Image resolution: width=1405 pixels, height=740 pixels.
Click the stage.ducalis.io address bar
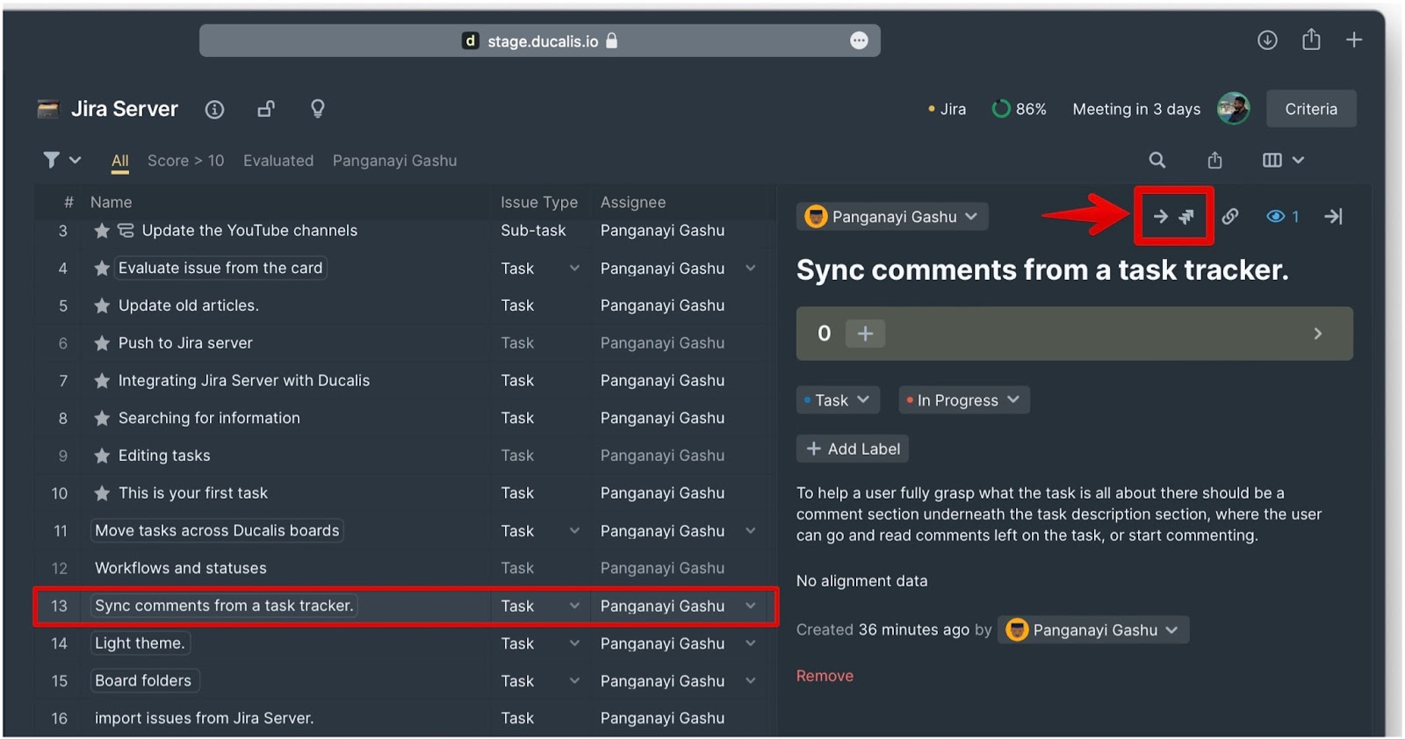[540, 40]
